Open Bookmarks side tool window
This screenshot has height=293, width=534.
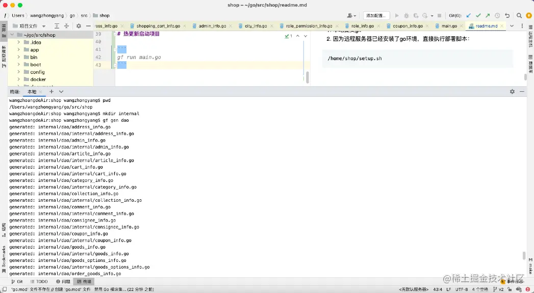pos(4,259)
